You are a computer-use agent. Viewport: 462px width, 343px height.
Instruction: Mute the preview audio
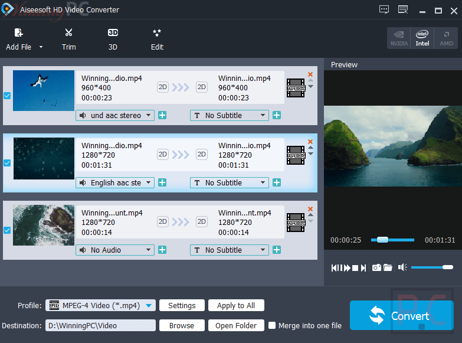[x=402, y=267]
